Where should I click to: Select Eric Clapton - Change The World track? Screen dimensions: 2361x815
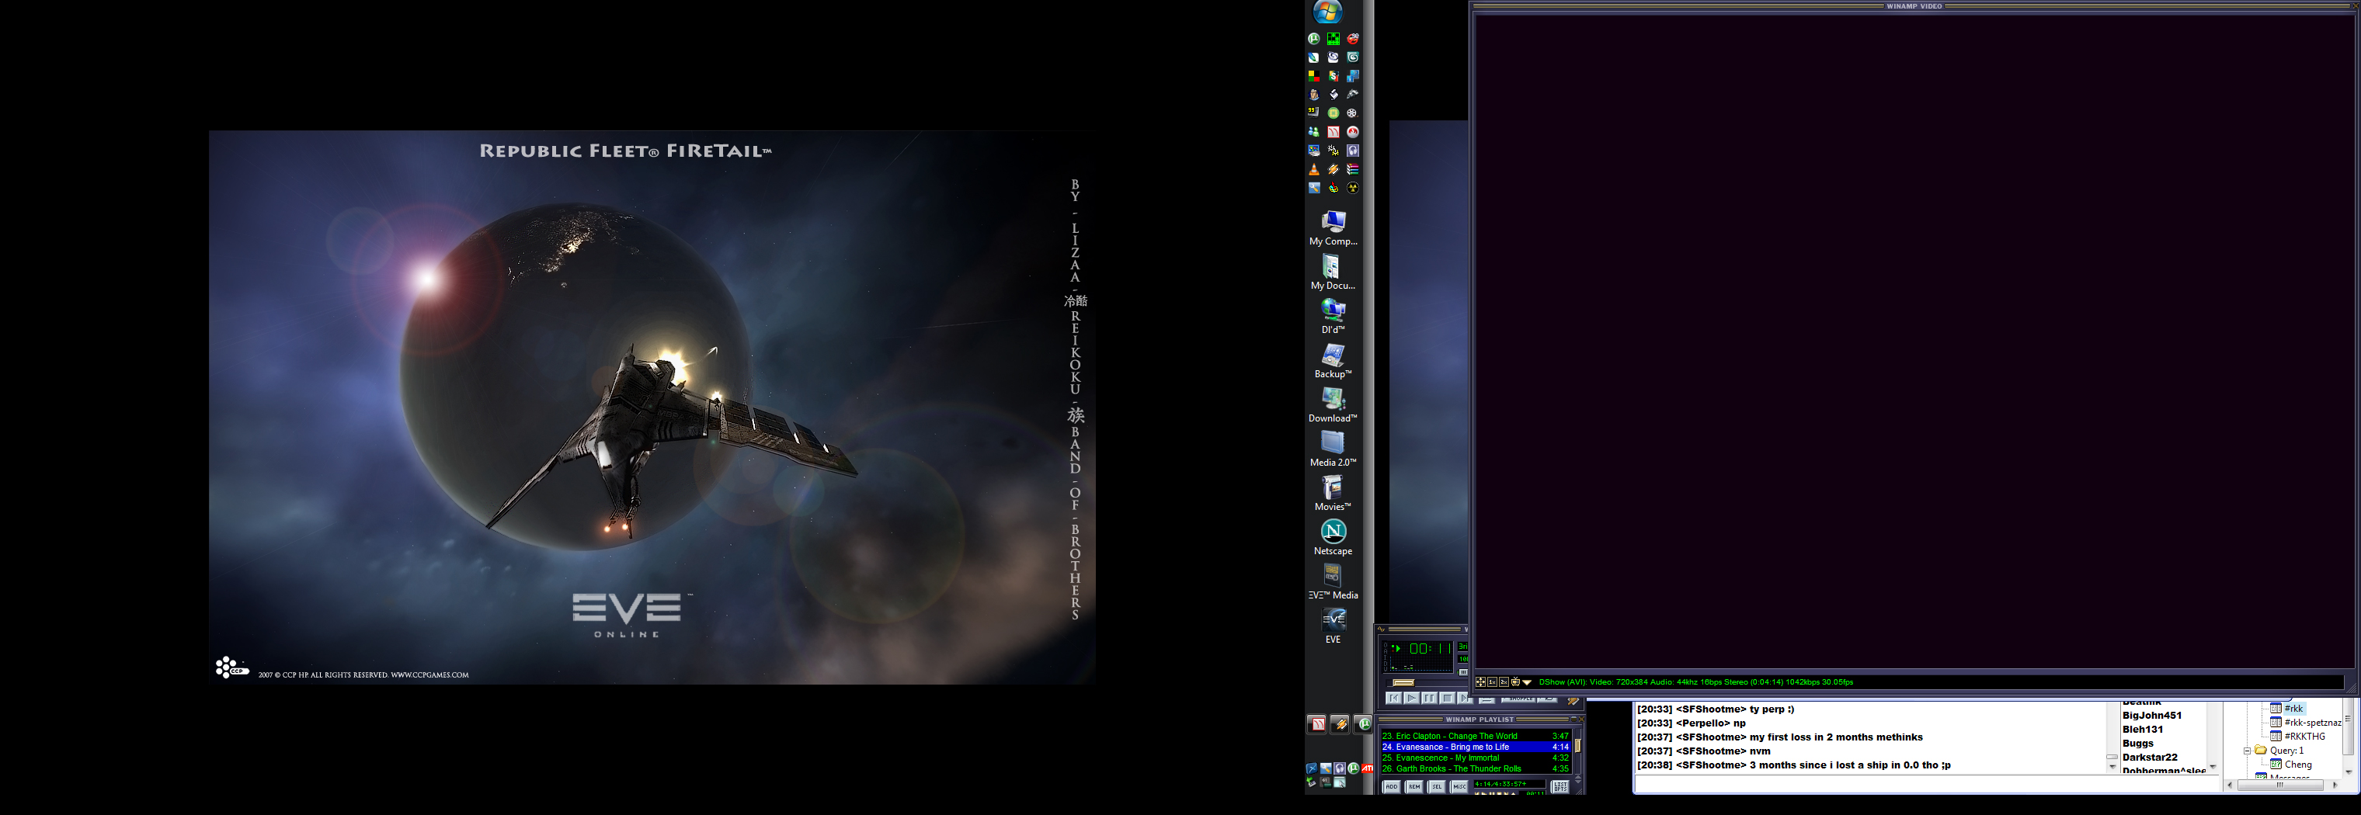1476,737
